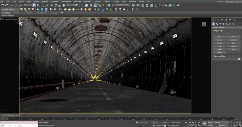Click the GeoSphere primitive button

click(234, 40)
